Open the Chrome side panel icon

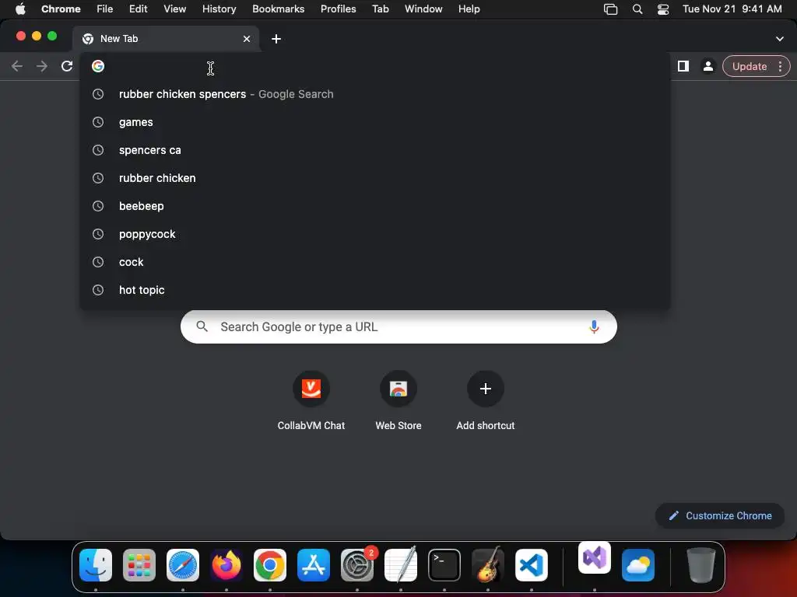pyautogui.click(x=683, y=66)
